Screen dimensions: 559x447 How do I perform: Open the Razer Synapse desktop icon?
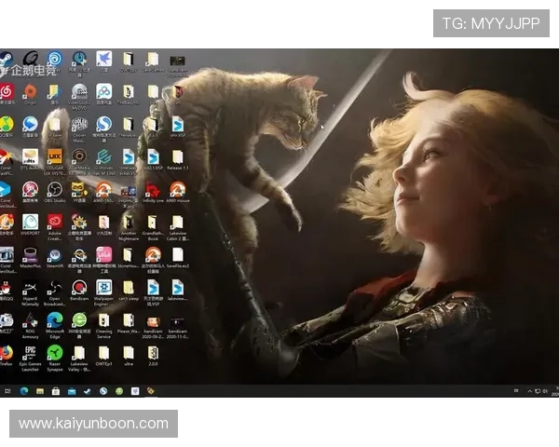pos(55,353)
